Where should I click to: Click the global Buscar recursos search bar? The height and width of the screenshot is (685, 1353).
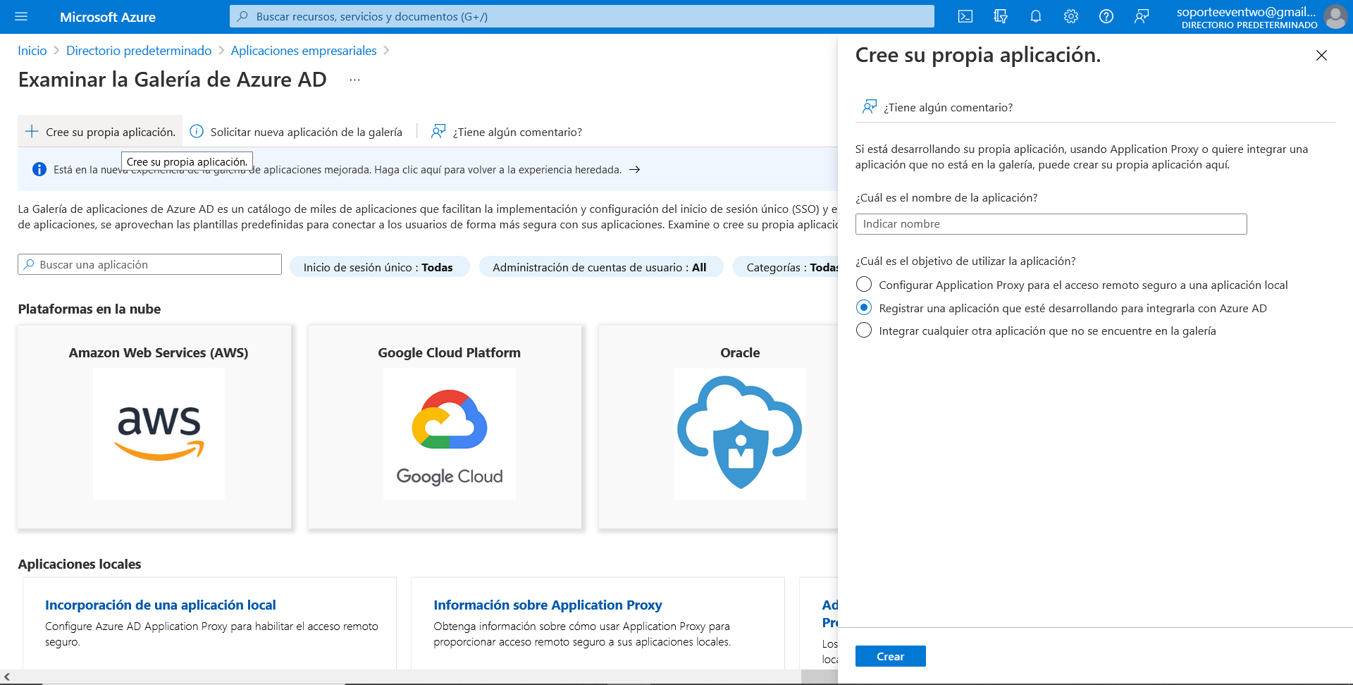click(581, 16)
